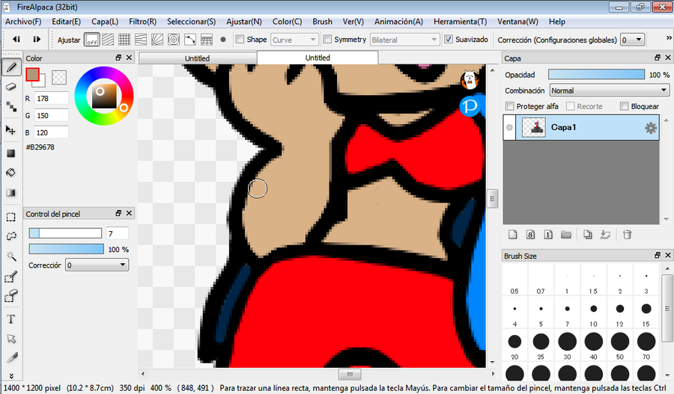Open the Ventana(W) menu
Viewport: 674px width, 394px height.
[517, 22]
